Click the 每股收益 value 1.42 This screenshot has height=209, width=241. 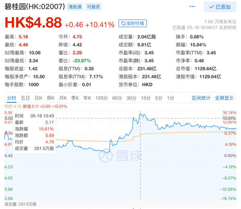[x=33, y=69]
